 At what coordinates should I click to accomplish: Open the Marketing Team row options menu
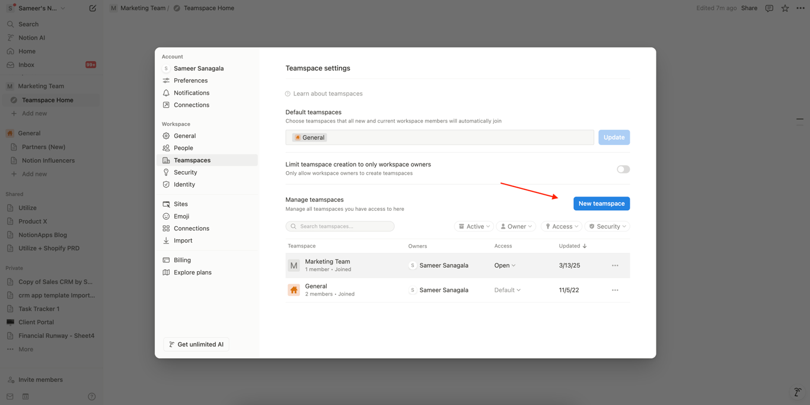(x=615, y=266)
